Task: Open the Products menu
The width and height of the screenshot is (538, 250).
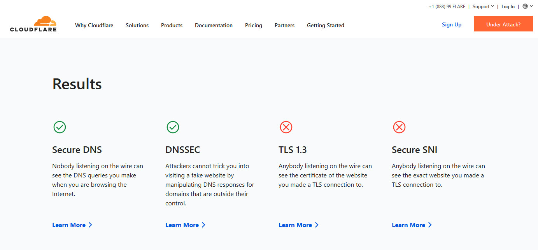Action: click(172, 25)
